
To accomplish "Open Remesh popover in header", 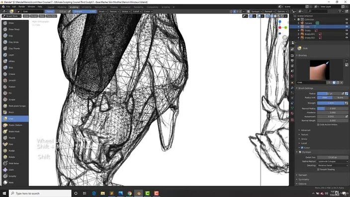I will coord(269,11).
